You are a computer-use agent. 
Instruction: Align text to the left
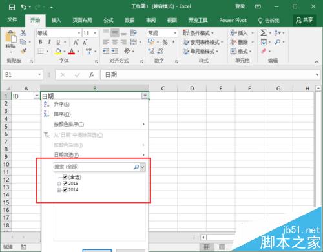(106, 42)
